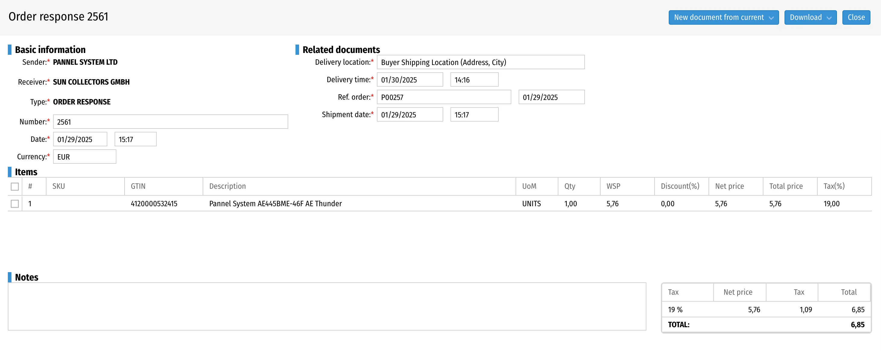Screen dimensions: 881x351
Task: Click the Delivery location field
Action: pos(481,62)
